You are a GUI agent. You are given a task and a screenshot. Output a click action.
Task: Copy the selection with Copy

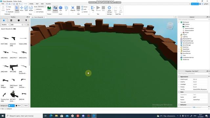pyautogui.click(x=9, y=7)
